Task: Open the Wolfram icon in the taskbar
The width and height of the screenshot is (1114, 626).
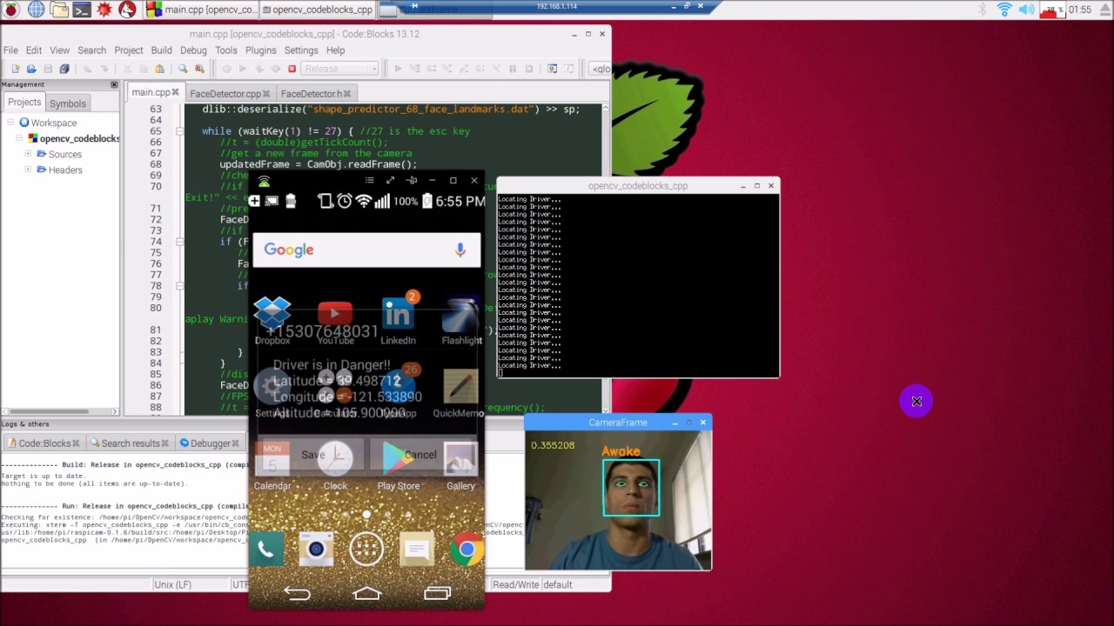Action: tap(127, 10)
